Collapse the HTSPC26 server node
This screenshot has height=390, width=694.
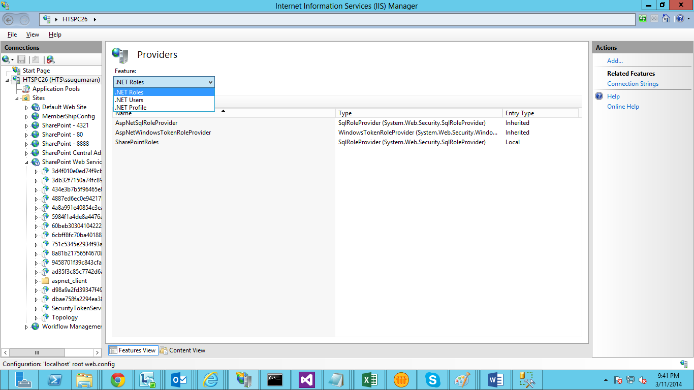(7, 80)
